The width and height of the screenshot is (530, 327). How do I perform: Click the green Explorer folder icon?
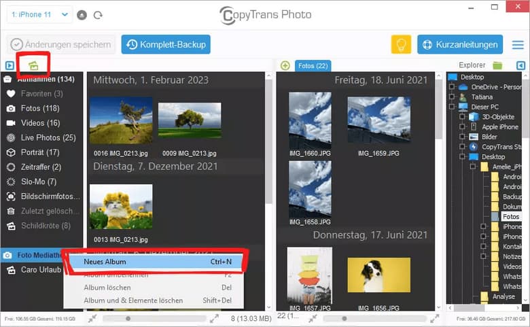pyautogui.click(x=497, y=65)
